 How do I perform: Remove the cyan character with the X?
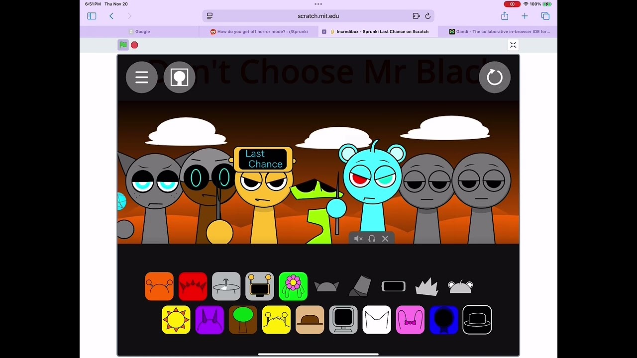point(385,239)
